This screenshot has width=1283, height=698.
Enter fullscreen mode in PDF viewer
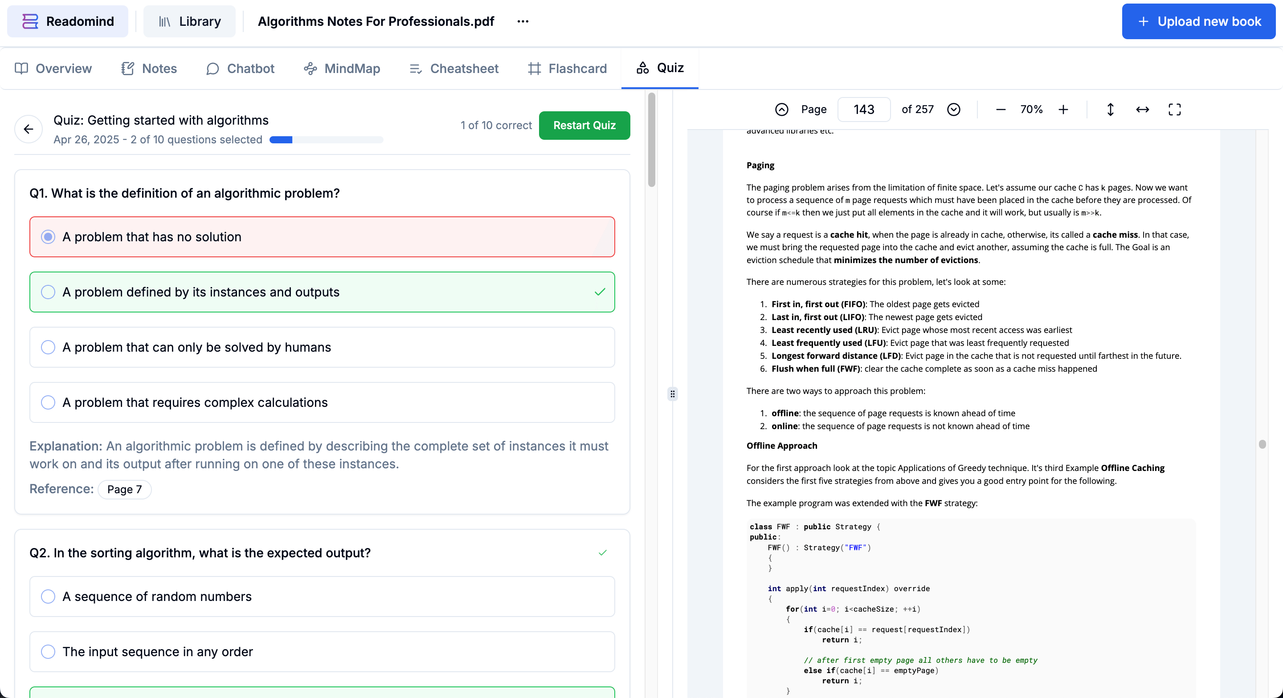tap(1174, 110)
